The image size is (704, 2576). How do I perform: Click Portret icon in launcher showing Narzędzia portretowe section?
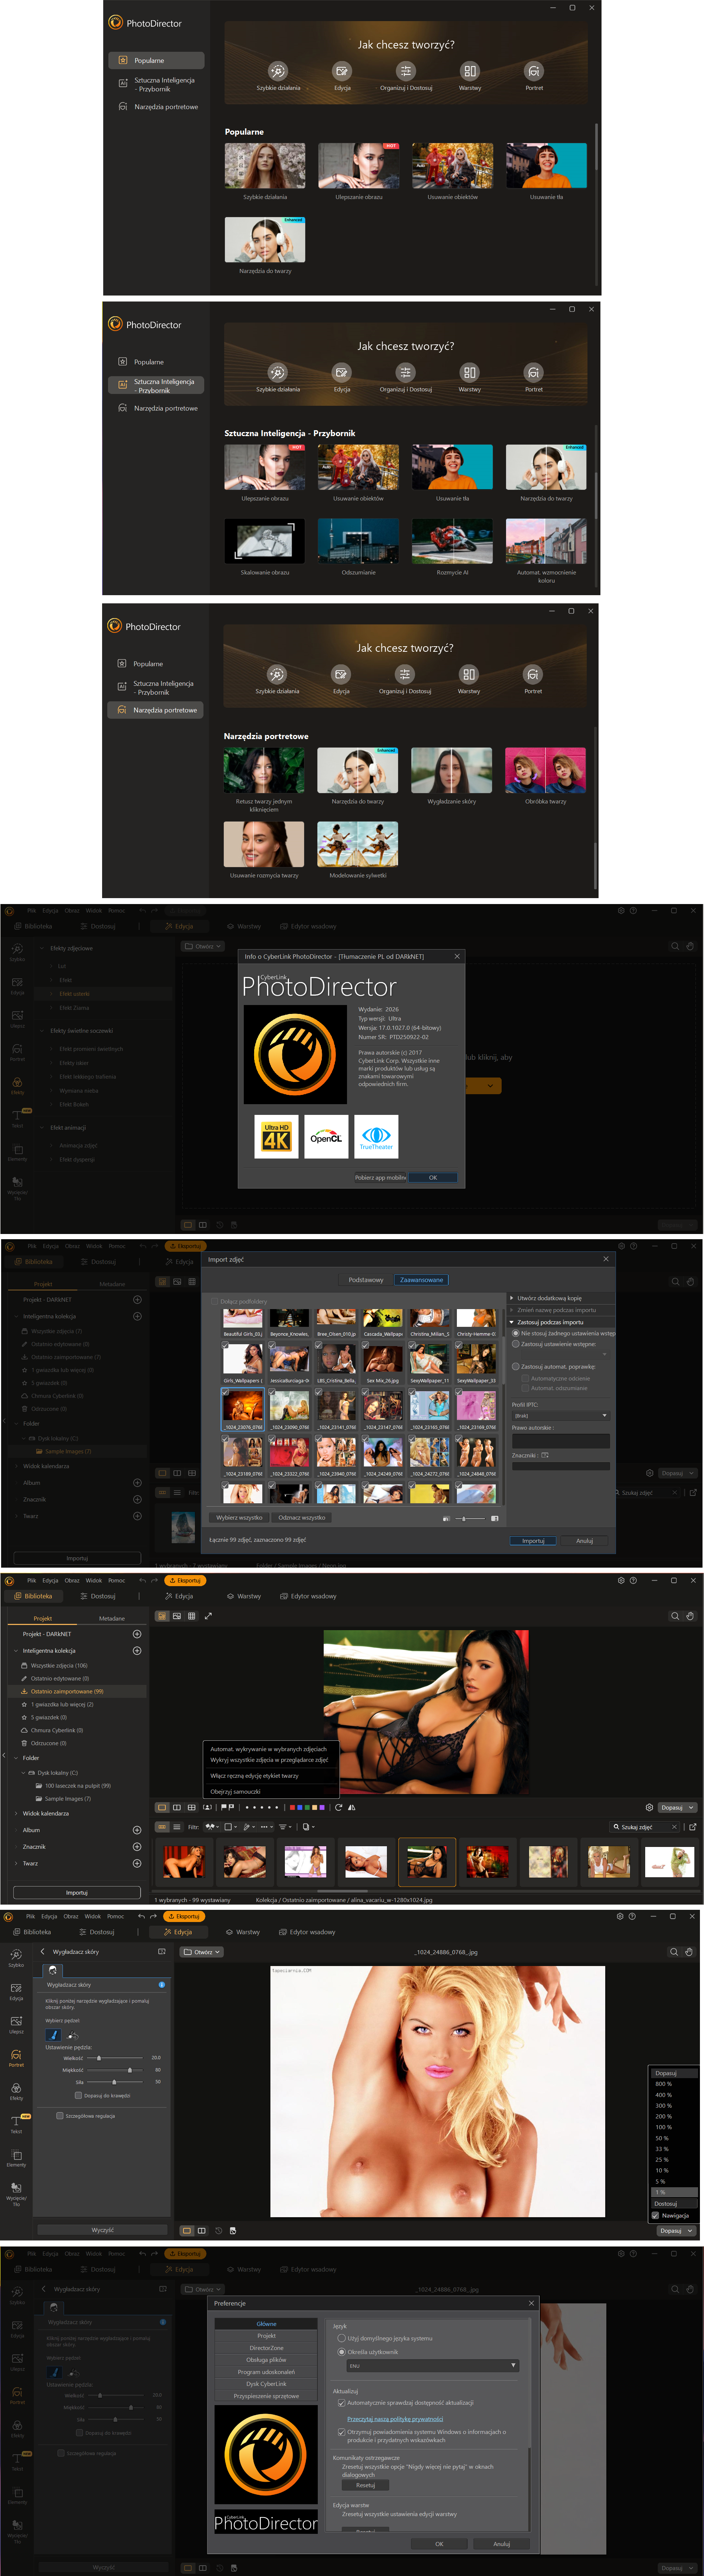coord(533,674)
